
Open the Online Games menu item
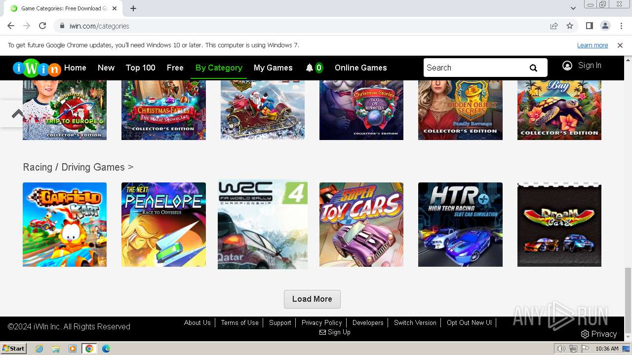click(x=361, y=68)
